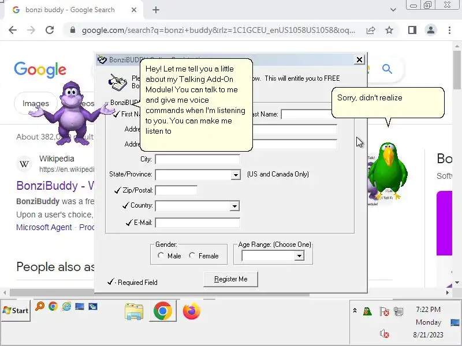Click the 8/21/2023 date in the tray
Viewport: 462px width, 346px height.
428,335
